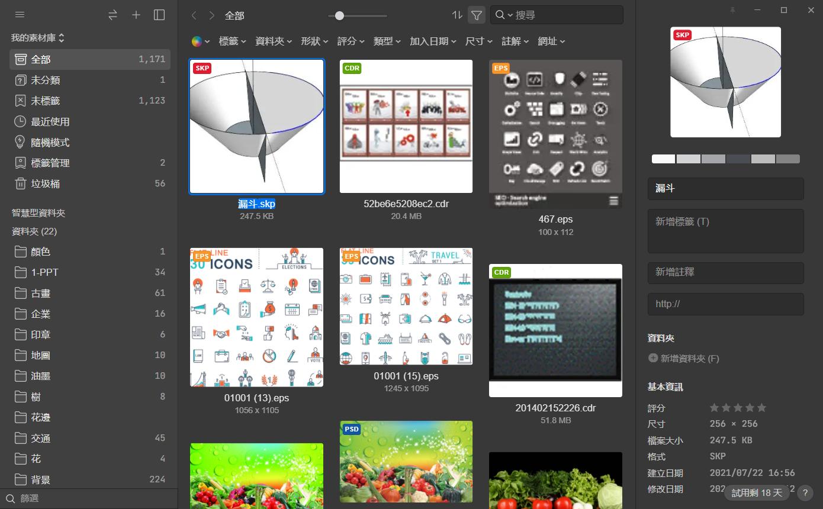Click the sort order icon
The height and width of the screenshot is (509, 823).
457,15
